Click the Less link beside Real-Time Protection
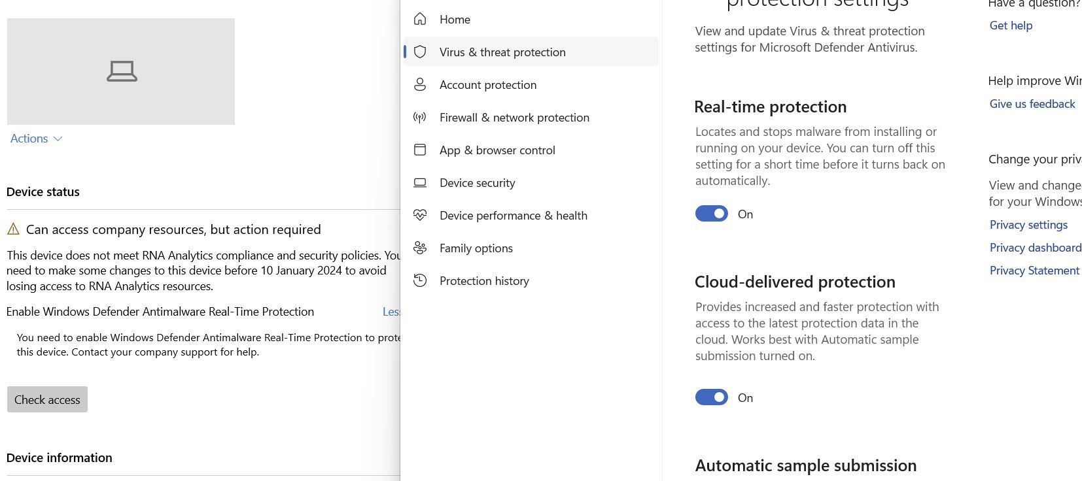 point(391,312)
